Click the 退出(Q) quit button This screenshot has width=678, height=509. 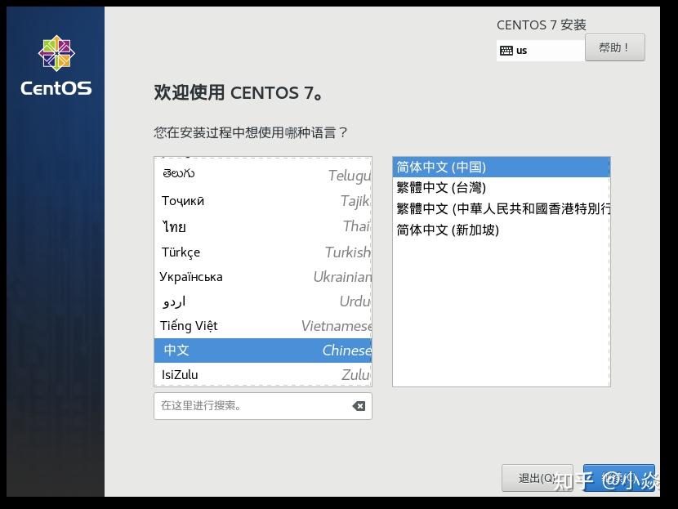(537, 478)
